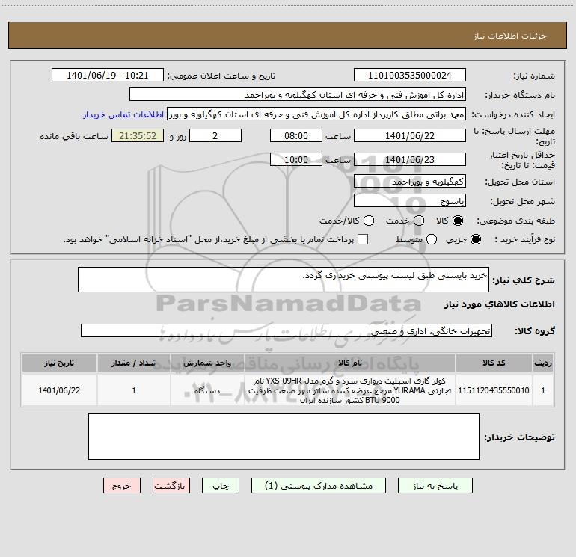This screenshot has width=576, height=557.
Task: Click the چاپ print button
Action: [221, 486]
